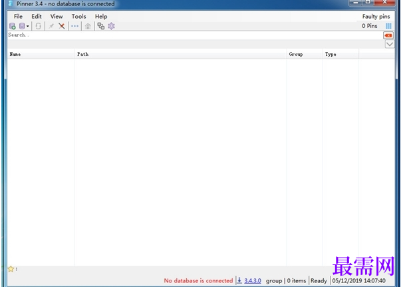Open the File menu
The height and width of the screenshot is (287, 407).
[x=18, y=17]
